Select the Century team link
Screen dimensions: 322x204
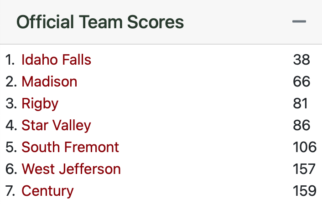pyautogui.click(x=47, y=191)
